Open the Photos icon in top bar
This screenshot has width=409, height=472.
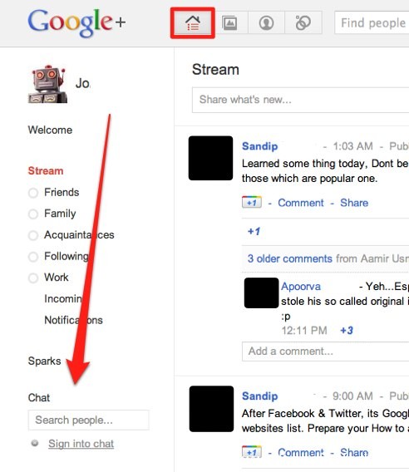[229, 23]
